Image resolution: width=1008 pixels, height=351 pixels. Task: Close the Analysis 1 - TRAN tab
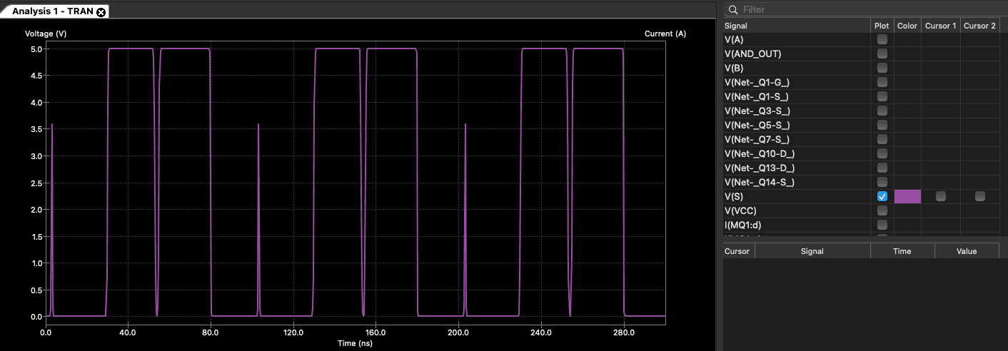(101, 12)
